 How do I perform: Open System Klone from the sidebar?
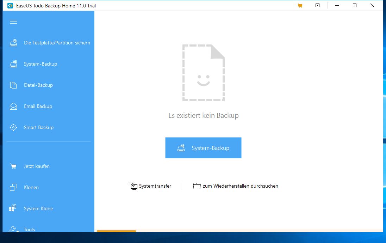pyautogui.click(x=38, y=208)
